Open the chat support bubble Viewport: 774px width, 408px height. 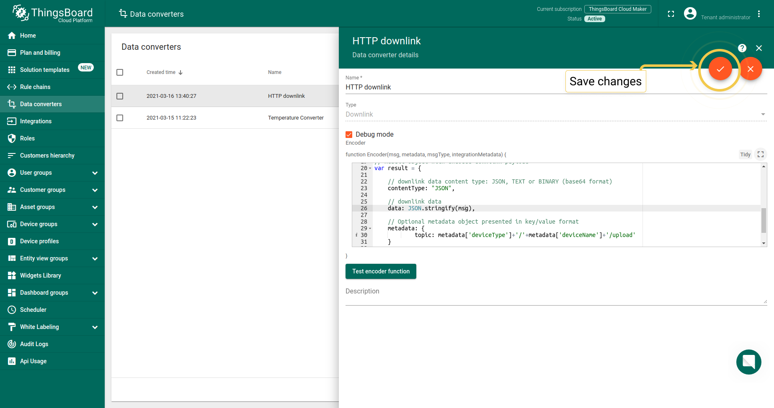coord(749,362)
